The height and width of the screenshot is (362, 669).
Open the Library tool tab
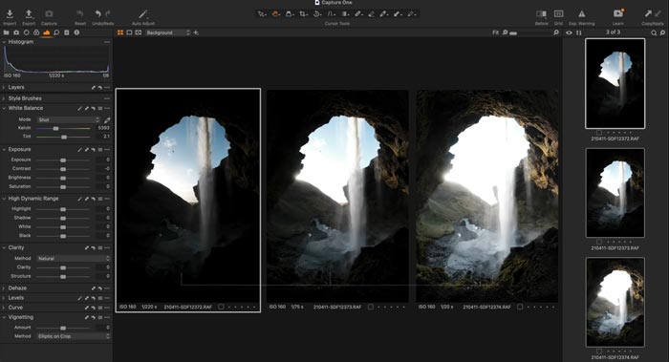pyautogui.click(x=6, y=32)
